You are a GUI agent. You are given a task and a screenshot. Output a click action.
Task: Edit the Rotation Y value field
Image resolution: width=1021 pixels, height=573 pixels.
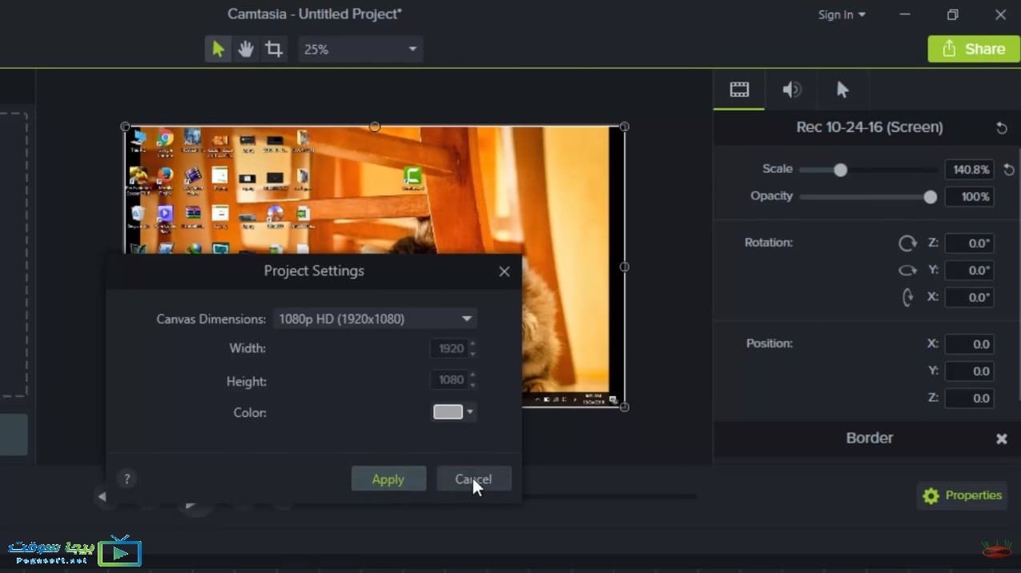pos(970,270)
